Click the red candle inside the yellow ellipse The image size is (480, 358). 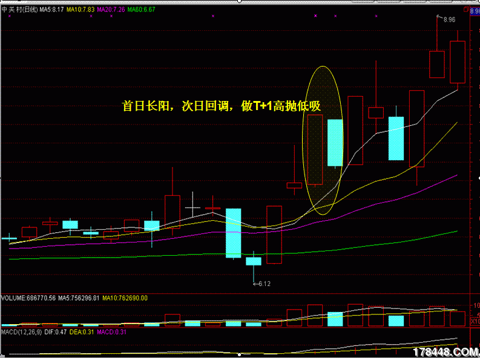(x=315, y=149)
